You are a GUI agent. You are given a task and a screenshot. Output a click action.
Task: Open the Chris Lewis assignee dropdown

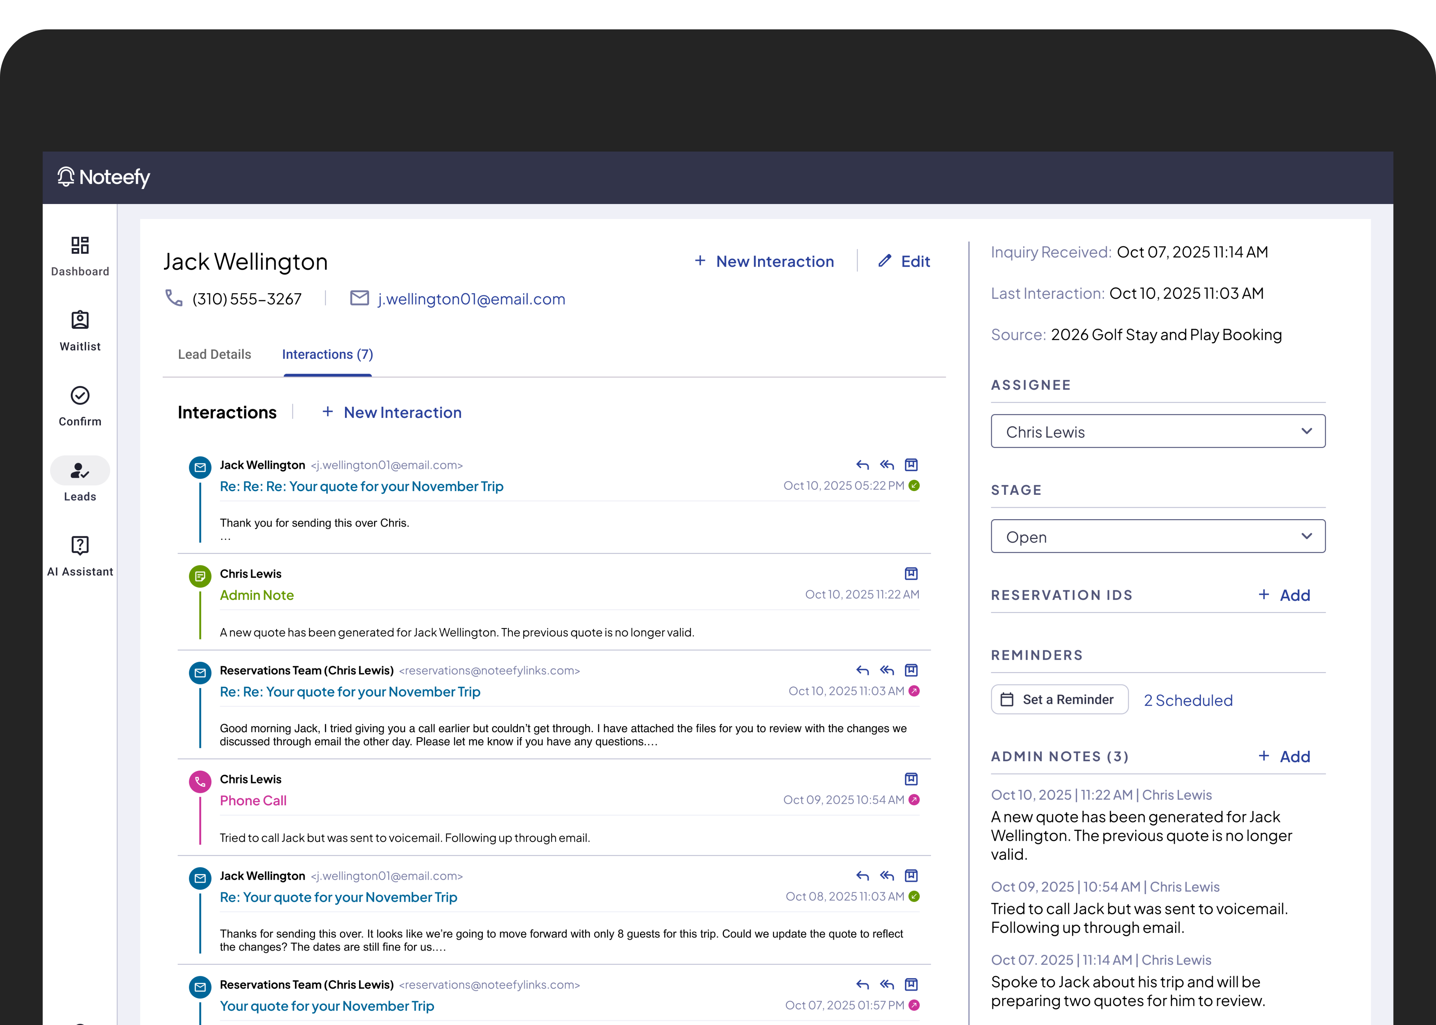click(x=1157, y=432)
